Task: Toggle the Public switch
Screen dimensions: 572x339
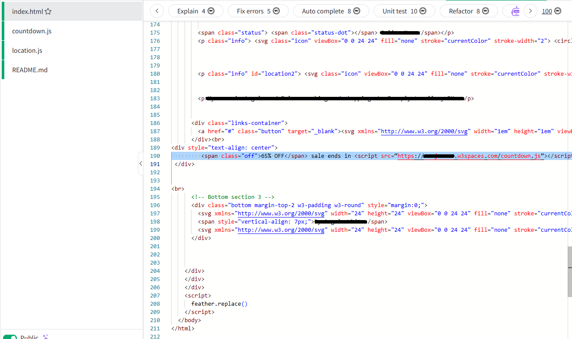Action: pos(10,337)
